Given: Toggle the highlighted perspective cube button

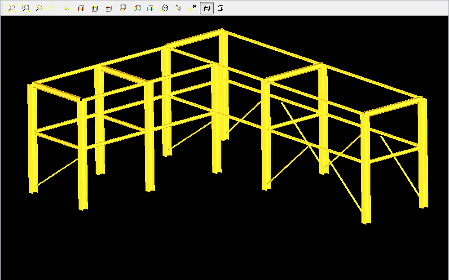Looking at the screenshot, I should (207, 8).
